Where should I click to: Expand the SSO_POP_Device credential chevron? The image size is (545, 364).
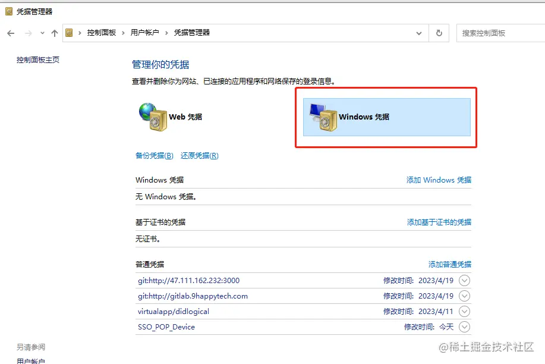(x=464, y=327)
